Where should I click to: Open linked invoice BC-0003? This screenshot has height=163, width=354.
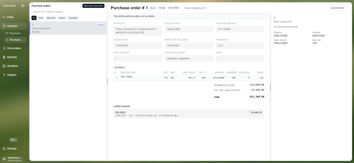(x=189, y=114)
